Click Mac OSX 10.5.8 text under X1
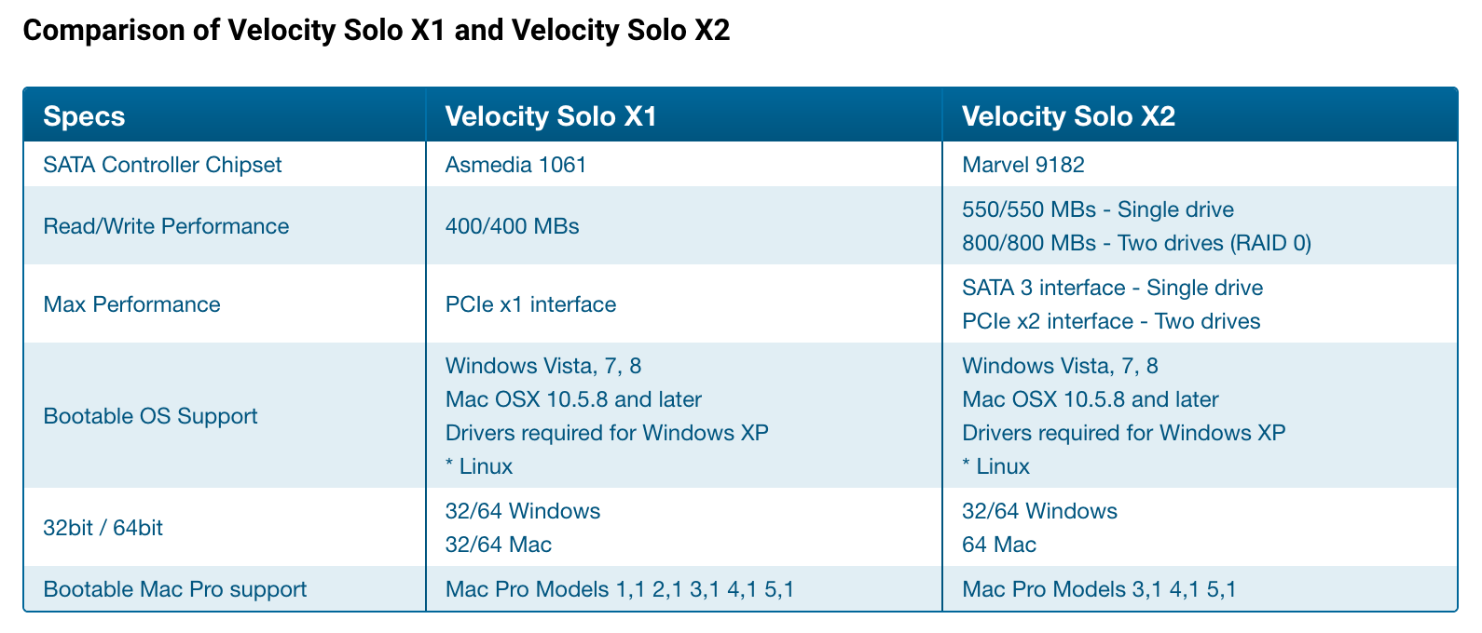The image size is (1482, 633). [573, 399]
